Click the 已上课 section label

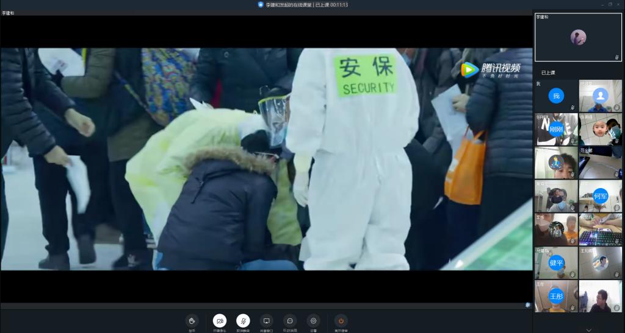tap(548, 72)
